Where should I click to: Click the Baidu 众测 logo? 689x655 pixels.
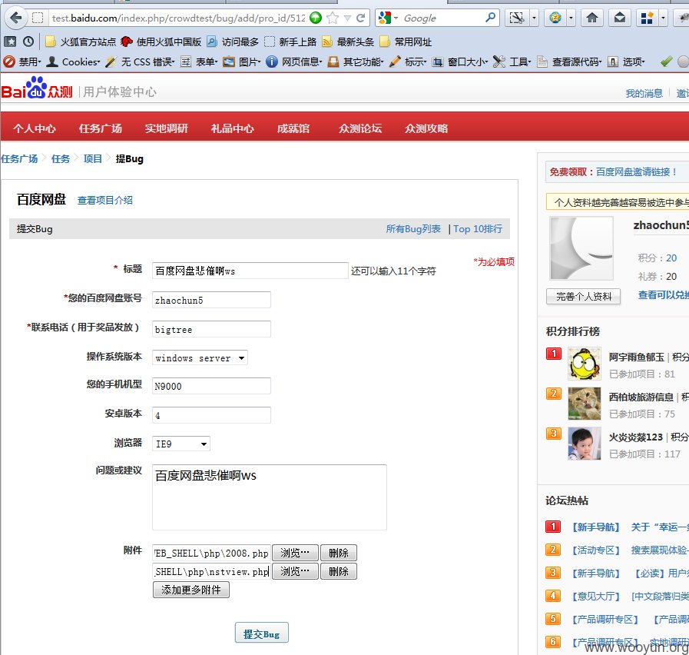37,88
